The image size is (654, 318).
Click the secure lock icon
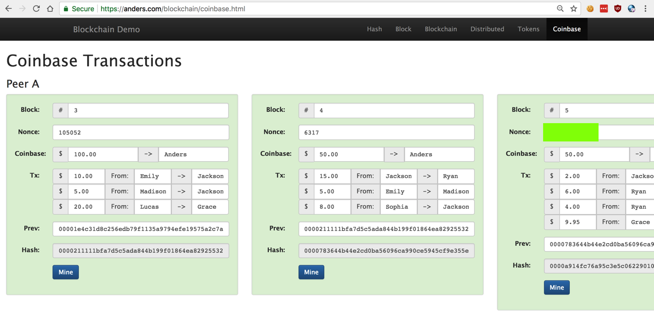click(x=66, y=8)
